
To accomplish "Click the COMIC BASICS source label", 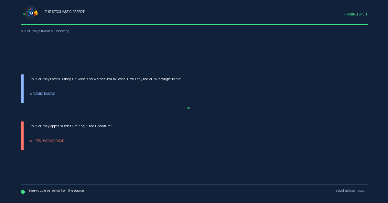I will pos(44,94).
